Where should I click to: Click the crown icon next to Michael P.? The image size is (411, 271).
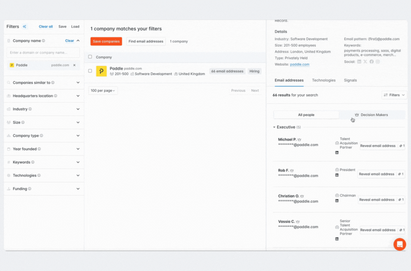point(299,139)
